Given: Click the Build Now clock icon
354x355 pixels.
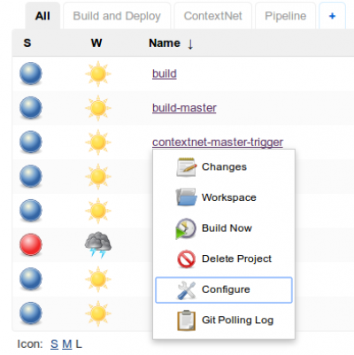Looking at the screenshot, I should (x=186, y=228).
